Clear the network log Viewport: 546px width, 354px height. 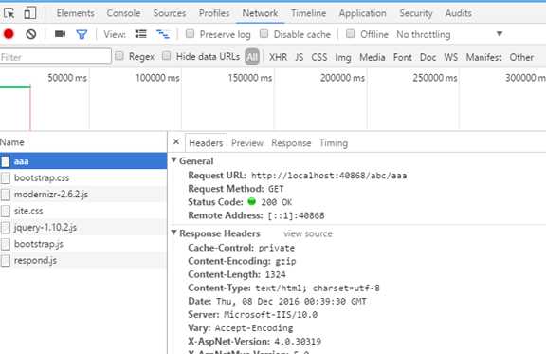[31, 34]
